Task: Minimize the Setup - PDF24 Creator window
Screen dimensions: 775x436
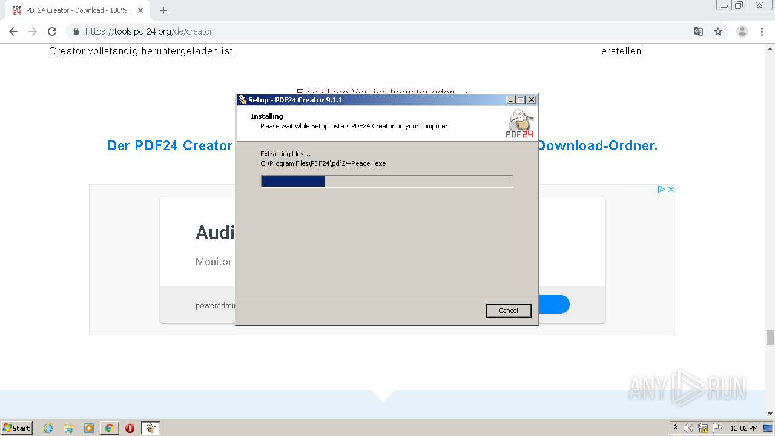Action: point(510,100)
